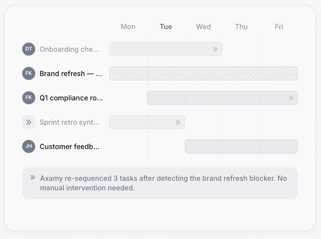Click sparkle icon on Q1 compliance bar
The image size is (321, 239).
[291, 98]
